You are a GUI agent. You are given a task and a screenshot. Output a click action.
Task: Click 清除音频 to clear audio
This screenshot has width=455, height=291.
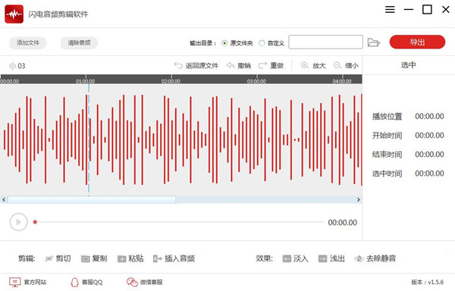coord(79,43)
